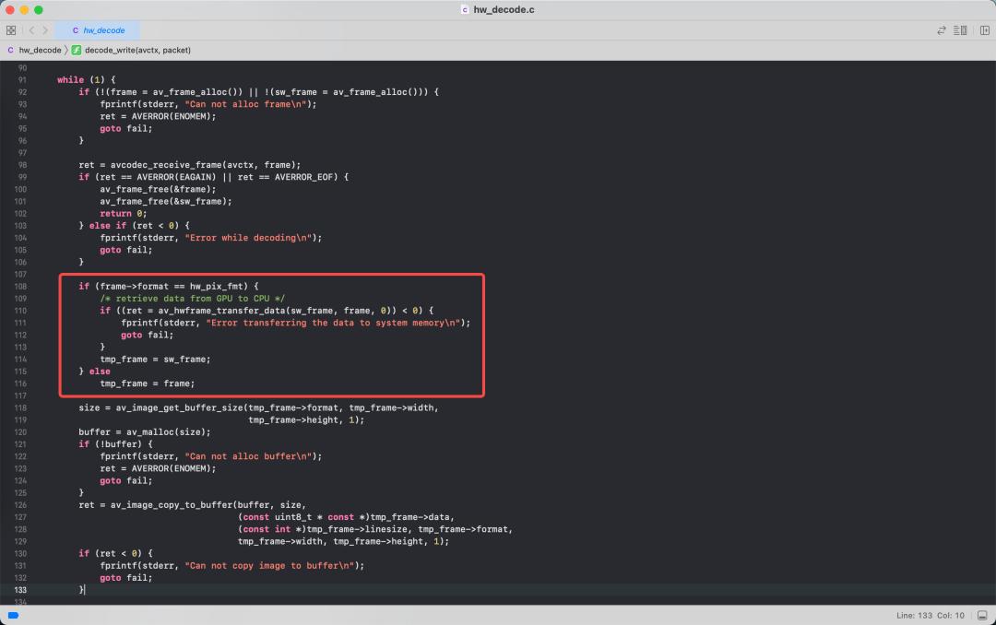The width and height of the screenshot is (996, 625).
Task: Click the blue indicator in the bottom-left corner
Action: [11, 614]
